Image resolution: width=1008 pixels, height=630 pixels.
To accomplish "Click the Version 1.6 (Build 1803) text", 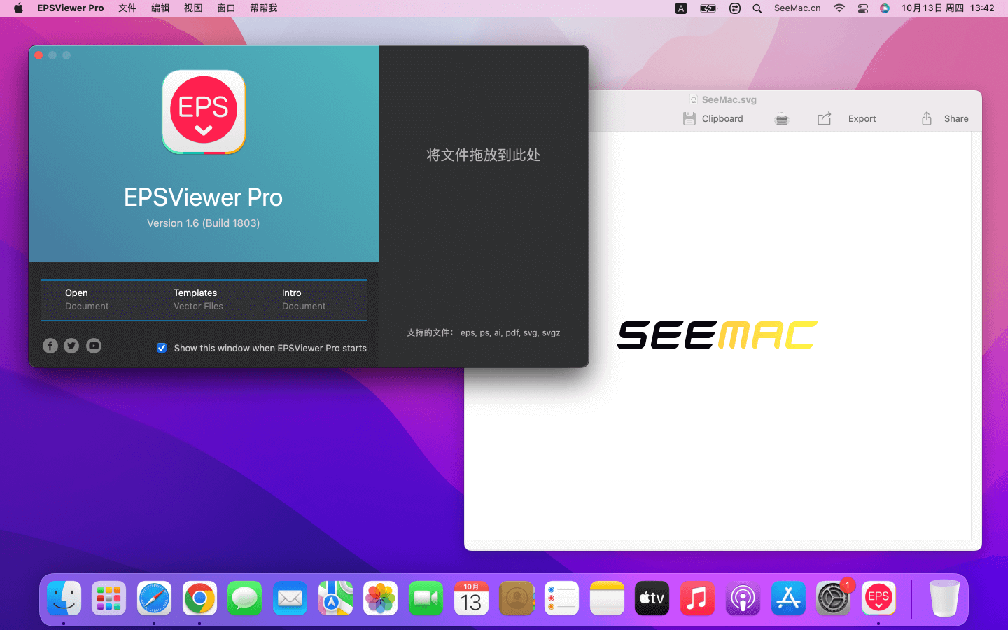I will coord(203,223).
